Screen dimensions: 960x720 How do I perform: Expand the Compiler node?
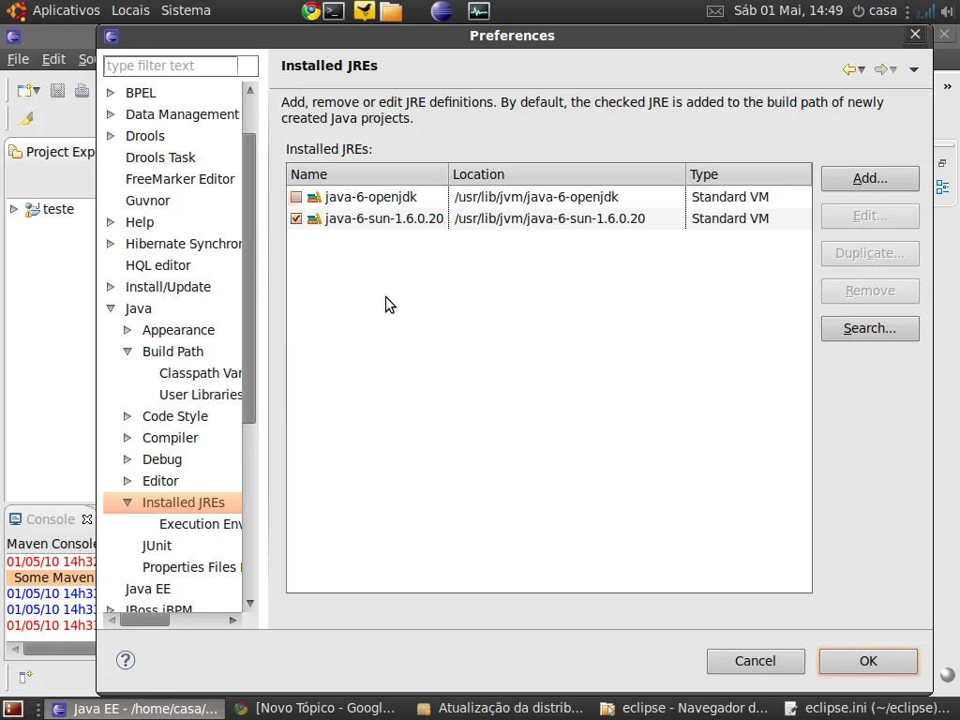127,438
